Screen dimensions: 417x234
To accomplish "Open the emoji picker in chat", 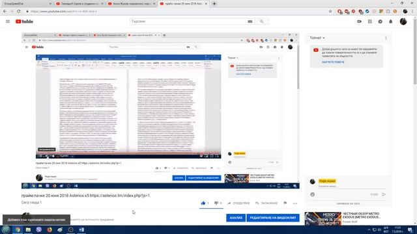I will coord(313,194).
